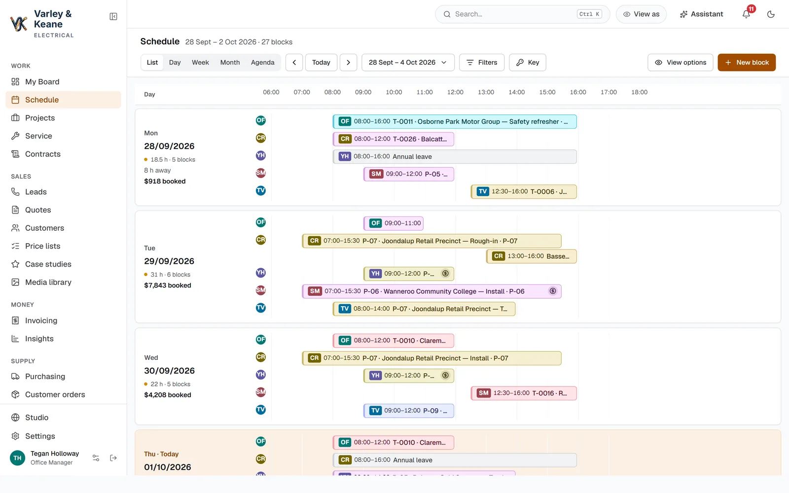
Task: Open Case studies star item
Action: click(63, 264)
